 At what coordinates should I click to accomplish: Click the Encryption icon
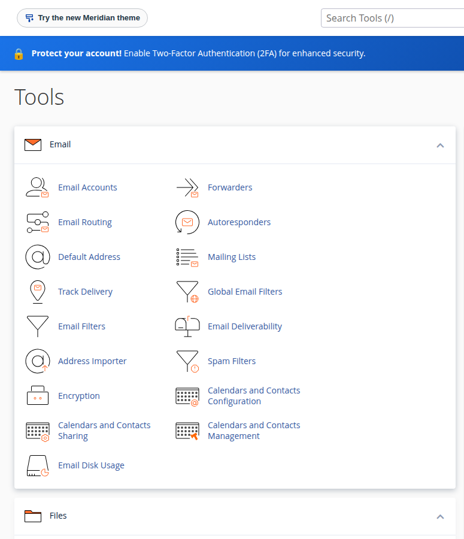click(38, 396)
